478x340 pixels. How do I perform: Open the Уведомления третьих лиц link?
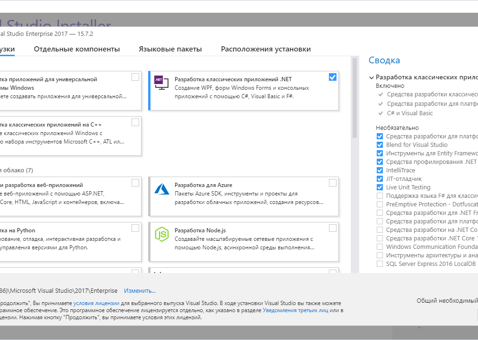(x=295, y=311)
